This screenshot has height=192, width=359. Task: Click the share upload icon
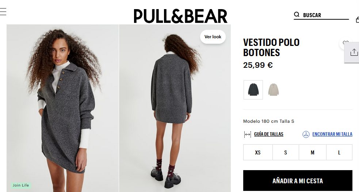[x=354, y=52]
